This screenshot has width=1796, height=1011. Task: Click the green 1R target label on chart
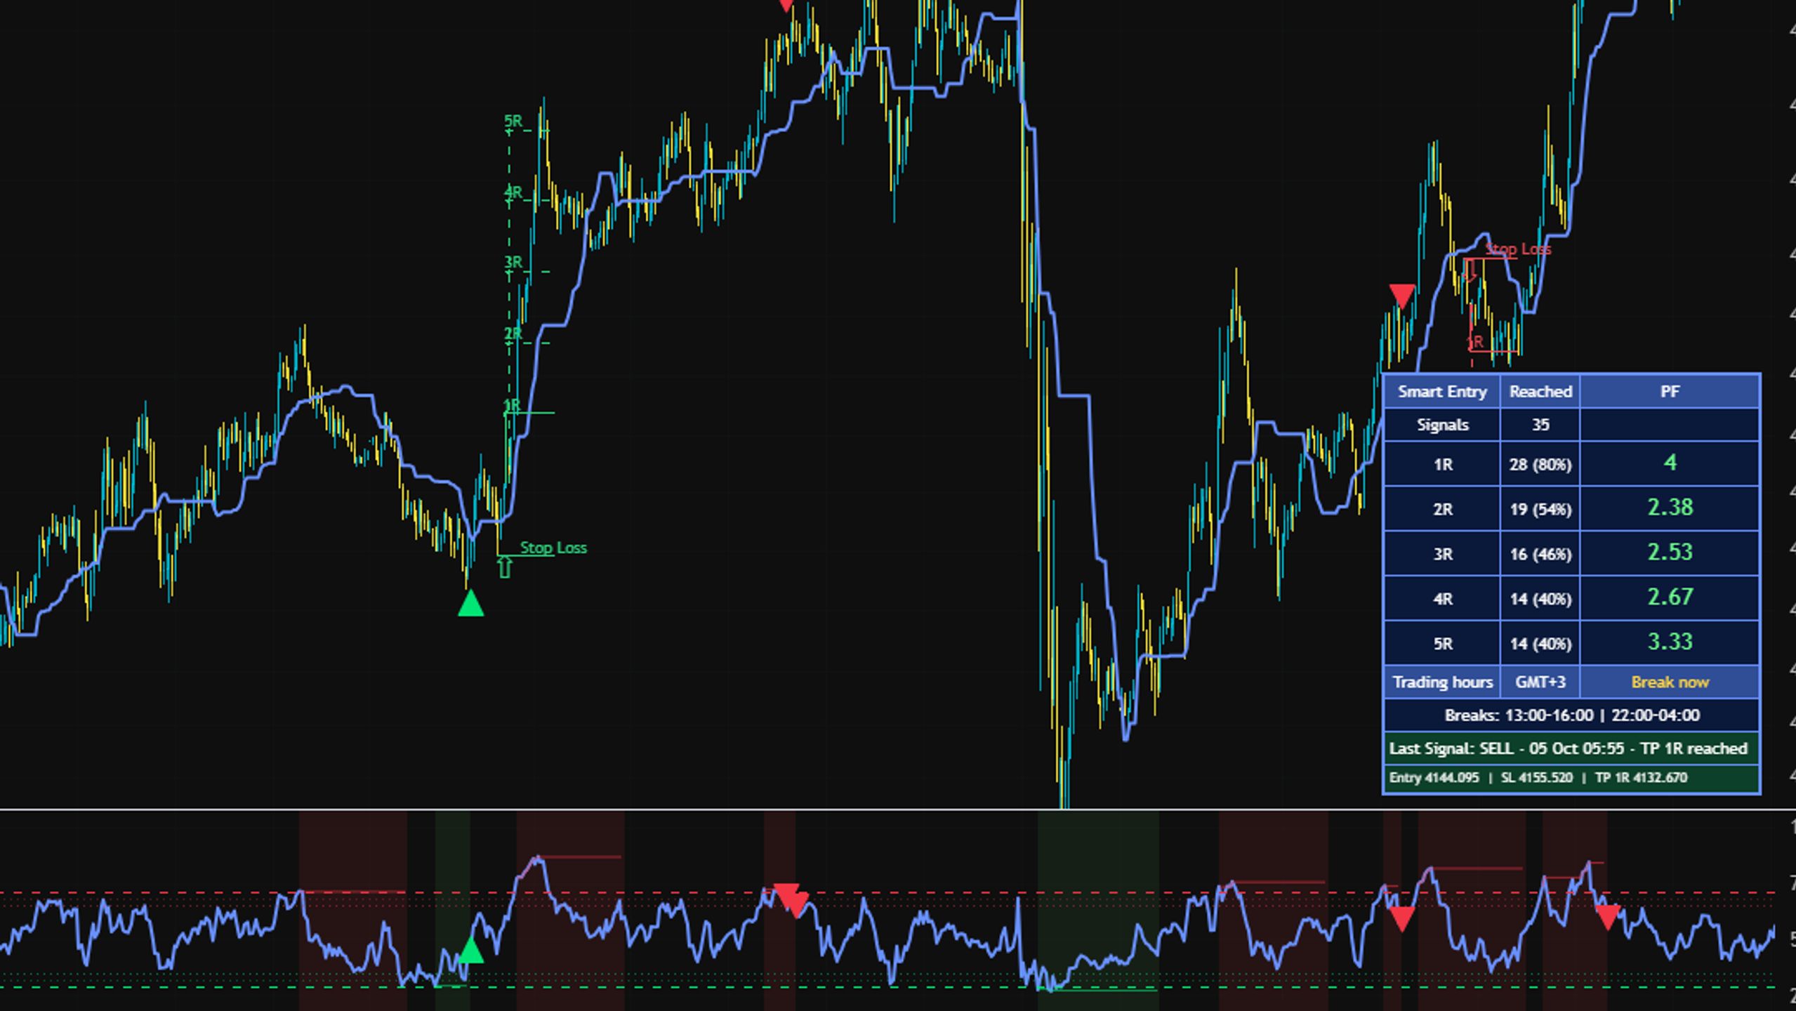pyautogui.click(x=512, y=405)
